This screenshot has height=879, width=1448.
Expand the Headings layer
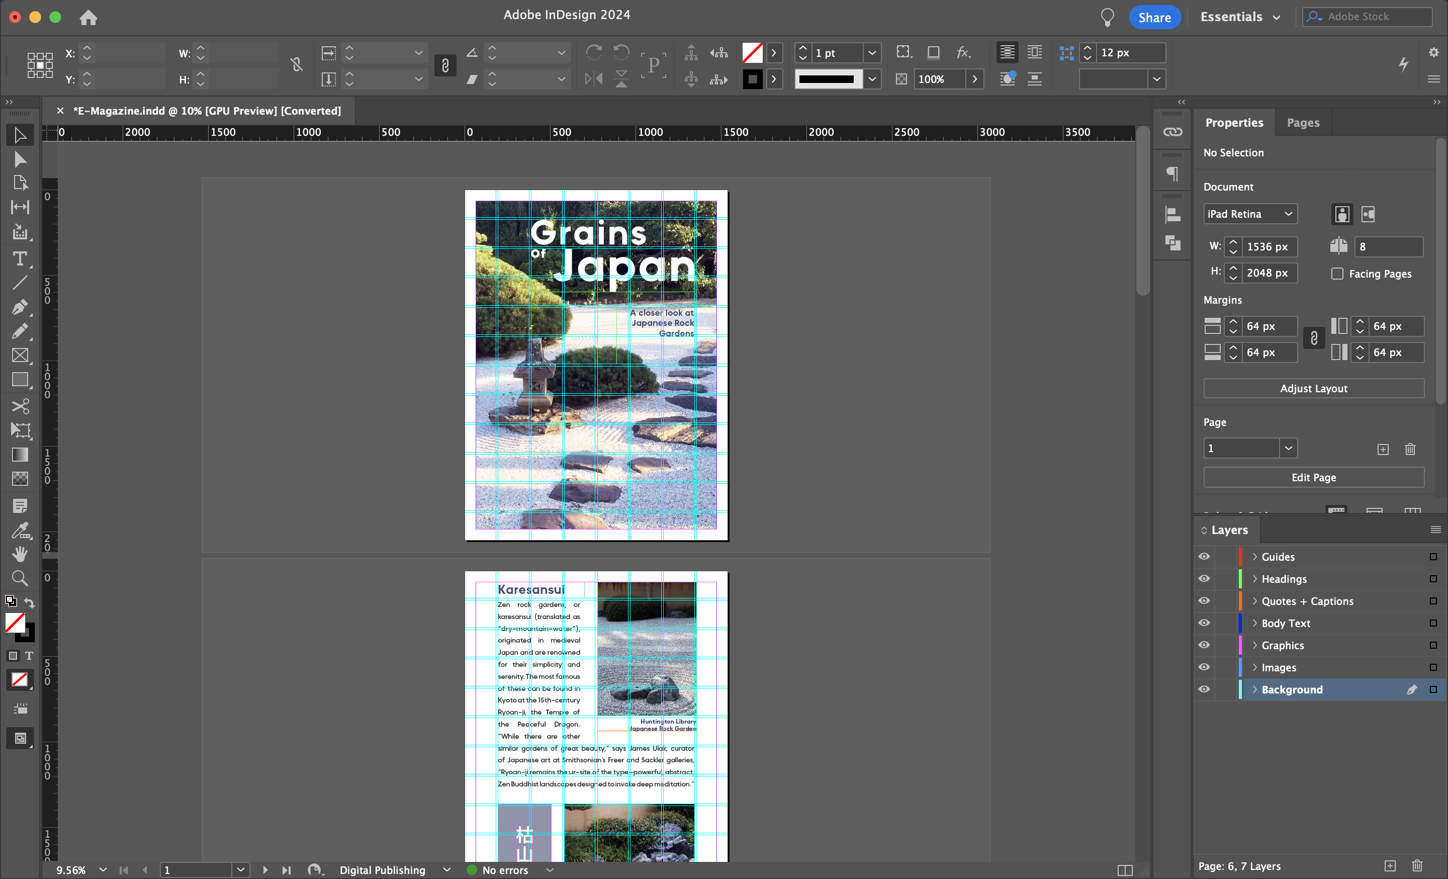(x=1254, y=579)
